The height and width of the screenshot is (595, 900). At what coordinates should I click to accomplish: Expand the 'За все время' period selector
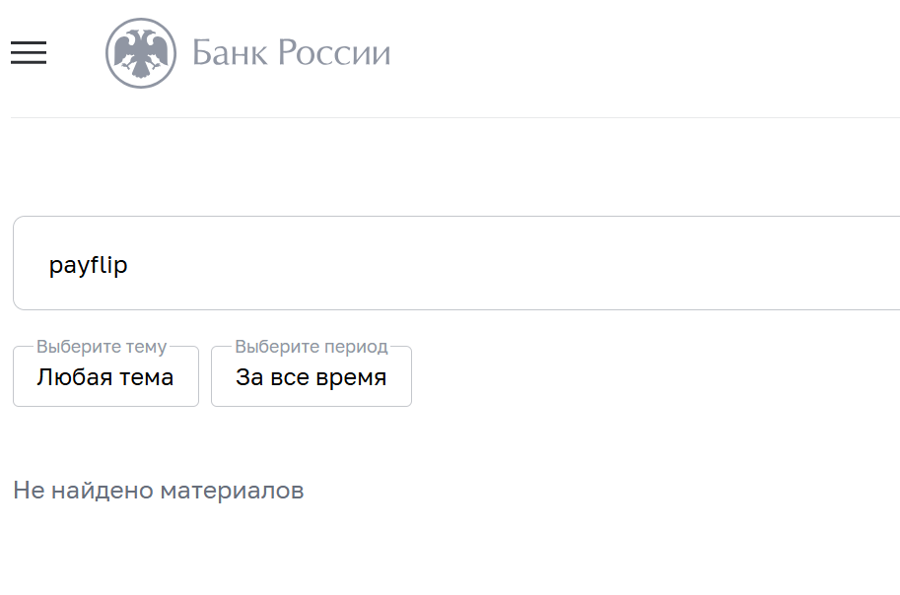[311, 376]
